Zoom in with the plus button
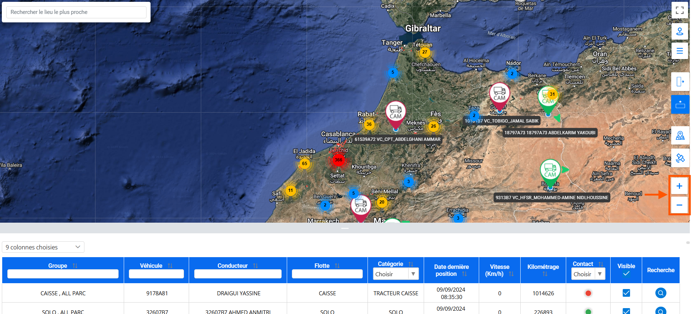The height and width of the screenshot is (314, 691). coord(679,186)
